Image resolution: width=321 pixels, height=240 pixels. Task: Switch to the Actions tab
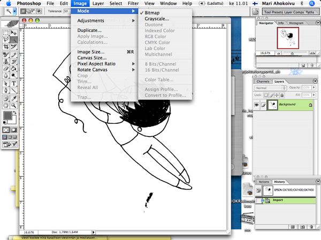point(264,182)
